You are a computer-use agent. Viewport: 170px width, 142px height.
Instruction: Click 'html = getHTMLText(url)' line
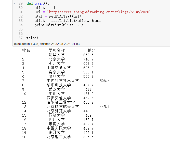(x=58, y=16)
